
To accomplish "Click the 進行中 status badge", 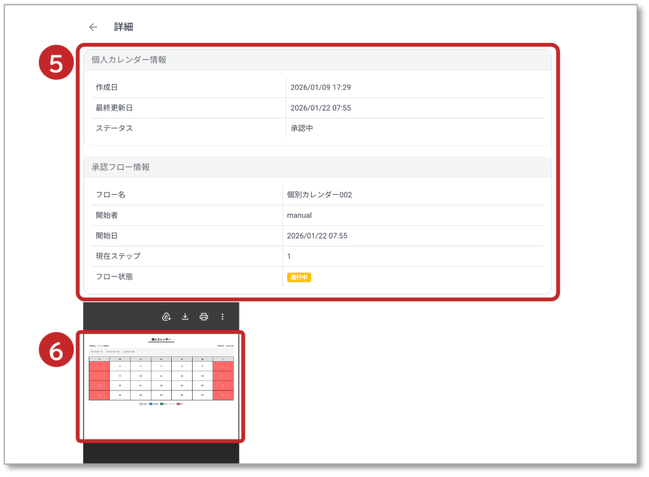I will 299,277.
